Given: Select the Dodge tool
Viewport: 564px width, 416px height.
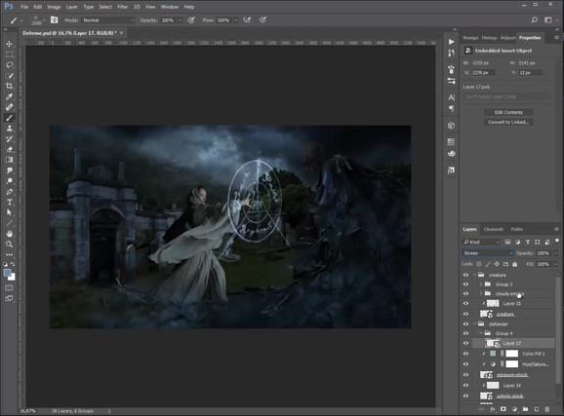Looking at the screenshot, I should click(10, 181).
